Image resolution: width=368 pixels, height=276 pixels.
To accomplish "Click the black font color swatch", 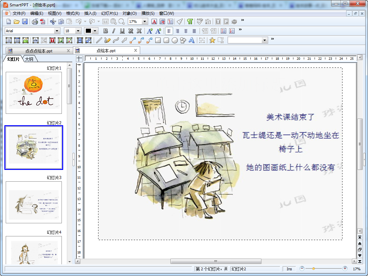I will (88, 31).
